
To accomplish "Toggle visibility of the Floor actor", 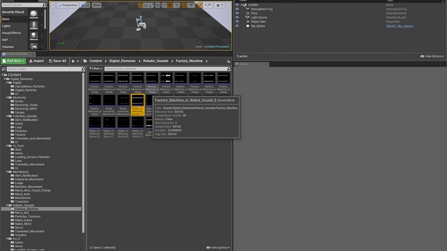I will pyautogui.click(x=237, y=13).
